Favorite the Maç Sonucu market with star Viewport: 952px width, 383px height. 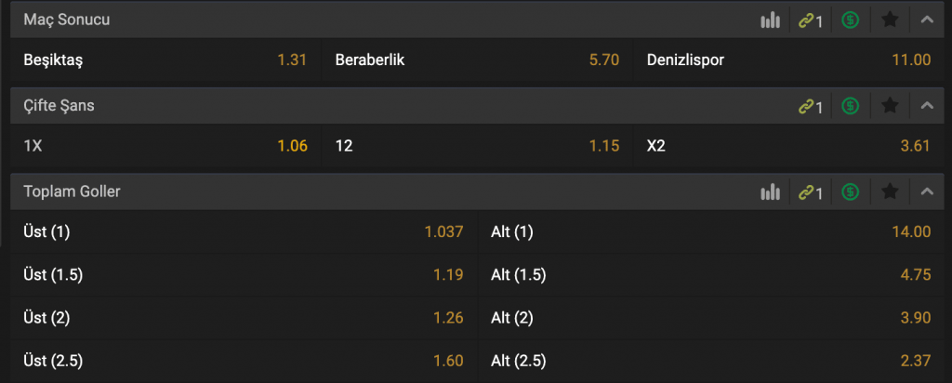(x=890, y=20)
